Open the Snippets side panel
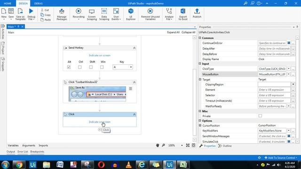 (3, 64)
